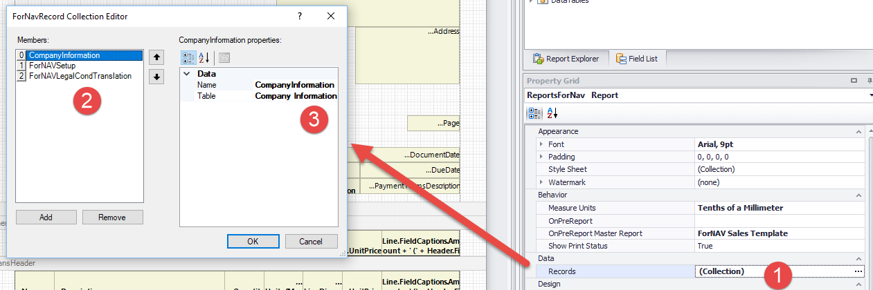Select ForNAVSetup in Members list
Viewport: 873px width, 290px height.
click(x=53, y=66)
